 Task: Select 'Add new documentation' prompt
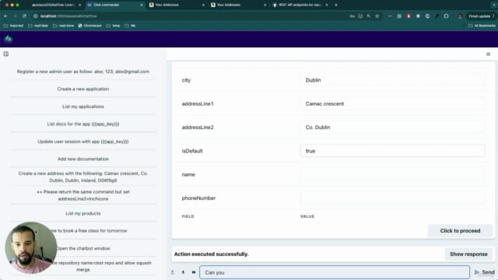pos(83,159)
